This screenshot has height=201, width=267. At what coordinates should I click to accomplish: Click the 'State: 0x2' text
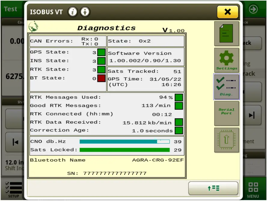click(129, 41)
